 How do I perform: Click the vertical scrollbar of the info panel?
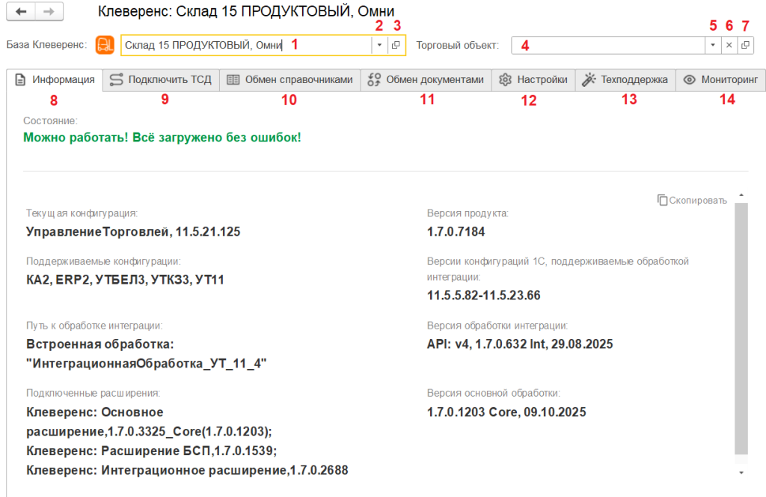click(x=741, y=329)
